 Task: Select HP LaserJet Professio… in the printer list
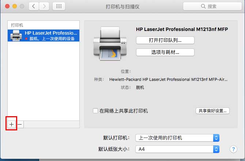click(x=44, y=36)
